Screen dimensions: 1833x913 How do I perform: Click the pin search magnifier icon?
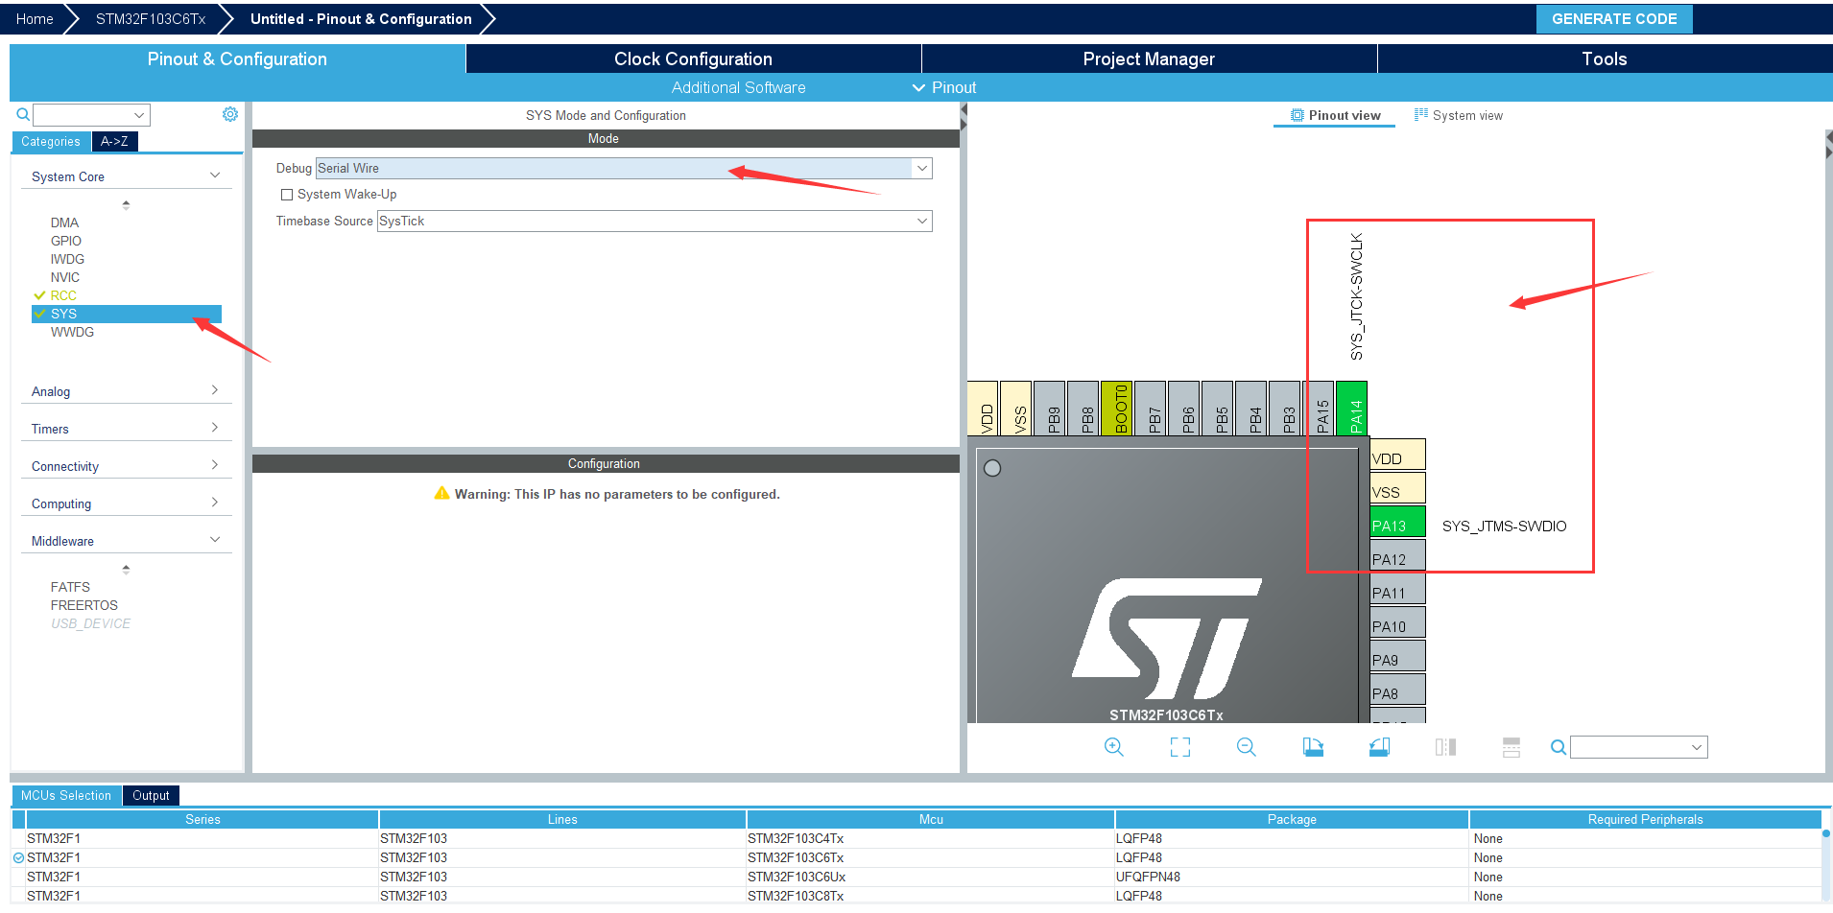1559,747
